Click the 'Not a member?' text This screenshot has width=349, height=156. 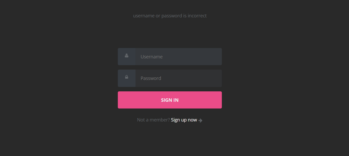click(x=153, y=120)
